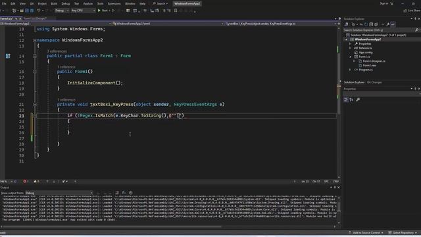The image size is (421, 237).
Task: Click Categorized icon in Properties panel
Action: point(346,99)
